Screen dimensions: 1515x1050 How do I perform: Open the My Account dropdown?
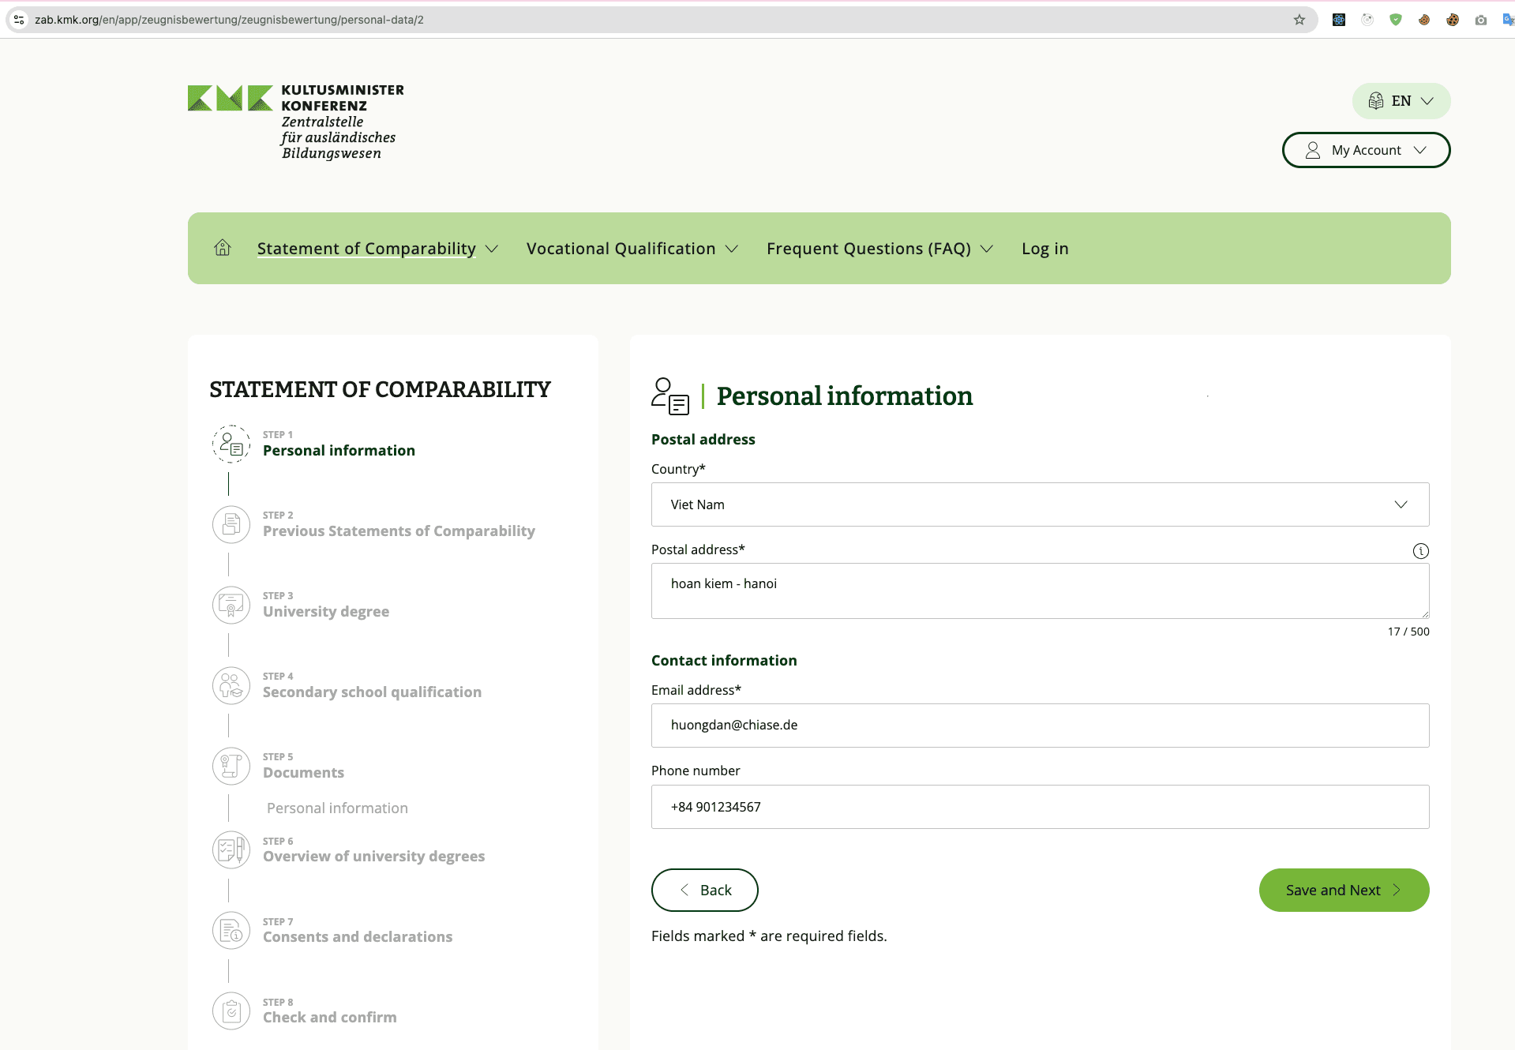click(1366, 149)
